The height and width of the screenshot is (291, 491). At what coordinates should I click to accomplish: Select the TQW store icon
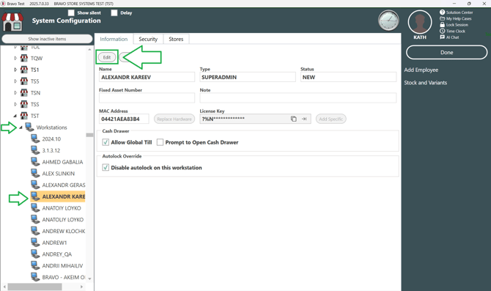pyautogui.click(x=24, y=58)
